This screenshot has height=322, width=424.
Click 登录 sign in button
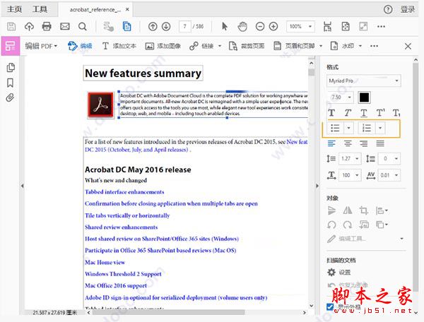point(407,9)
